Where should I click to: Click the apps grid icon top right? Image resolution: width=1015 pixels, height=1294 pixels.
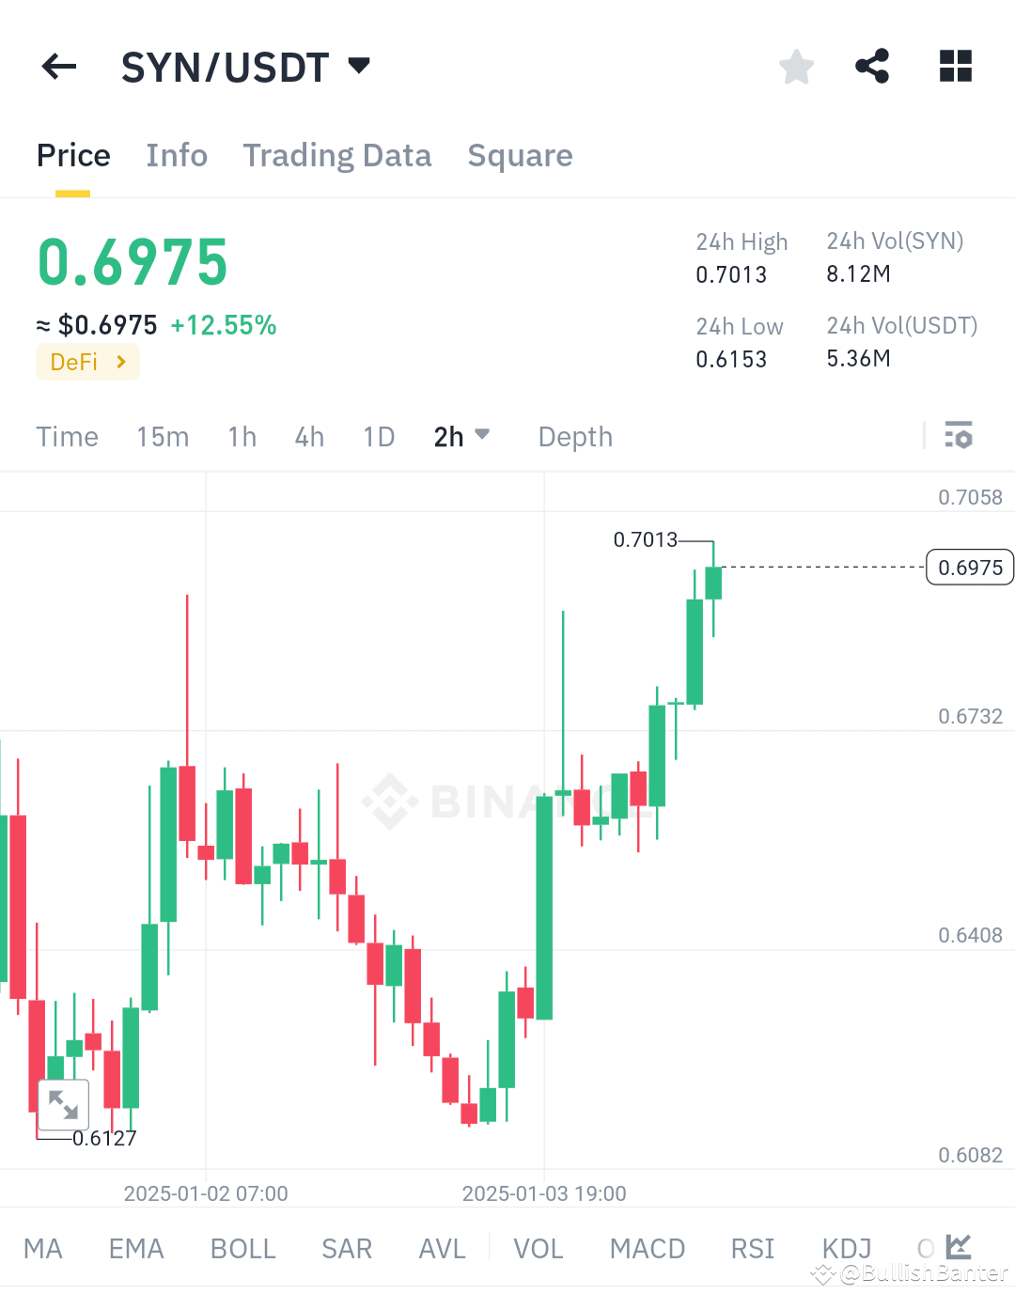(x=956, y=66)
